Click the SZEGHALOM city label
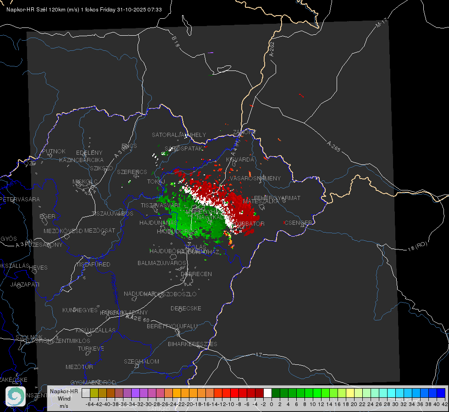This screenshot has width=449, height=412. (141, 361)
